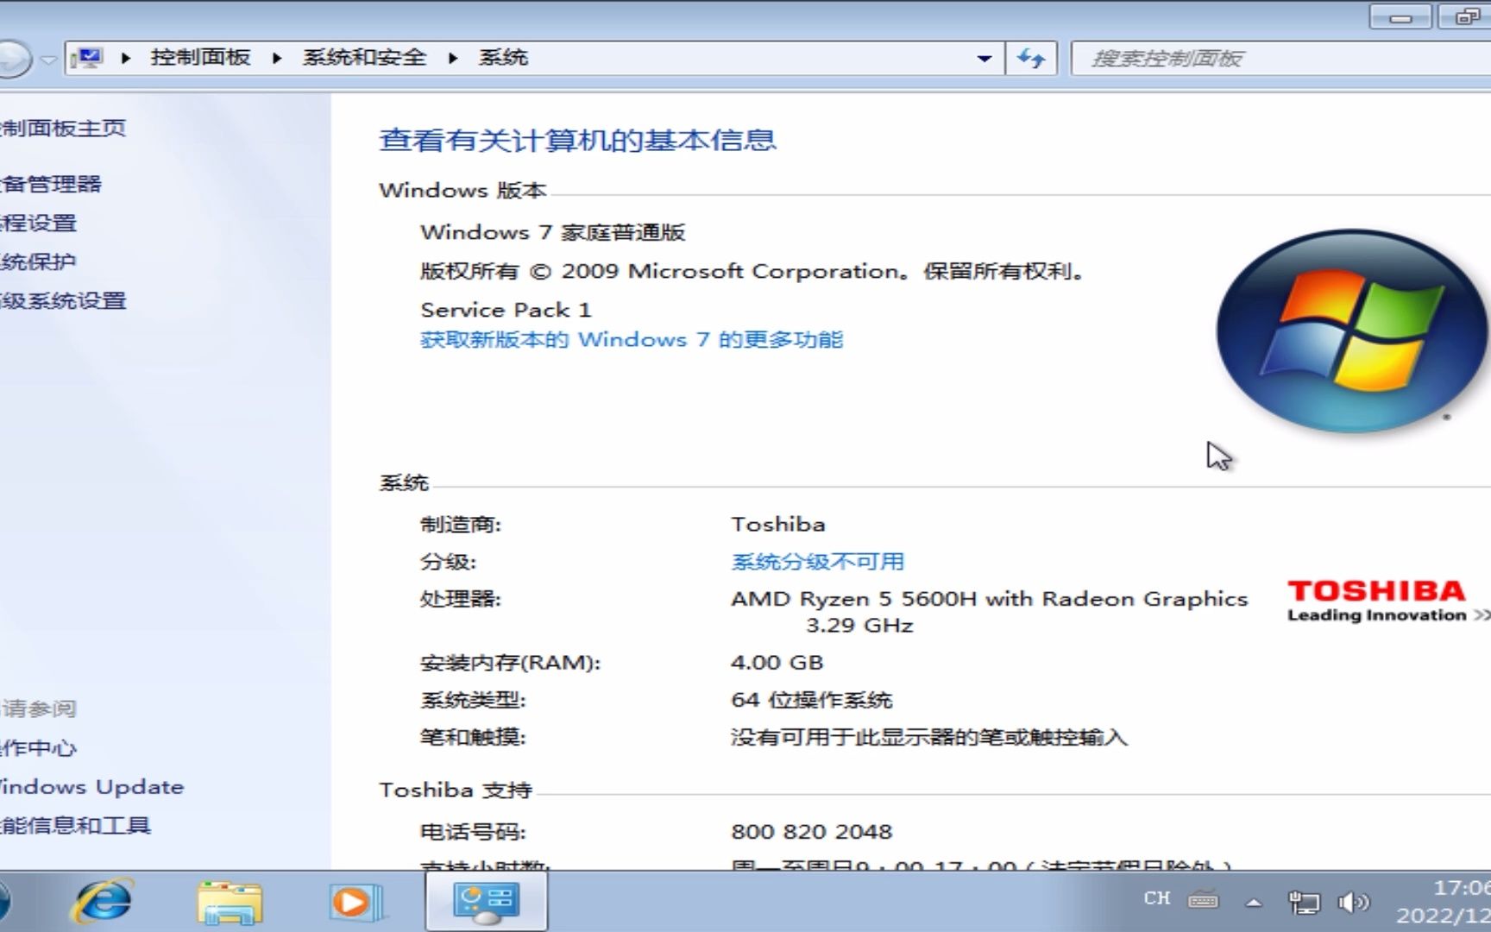The image size is (1491, 932).
Task: Click the taskbar clock
Action: (x=1444, y=902)
